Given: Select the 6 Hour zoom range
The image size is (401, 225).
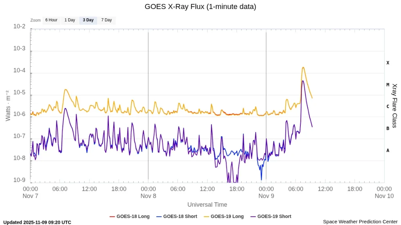Looking at the screenshot, I should (51, 20).
